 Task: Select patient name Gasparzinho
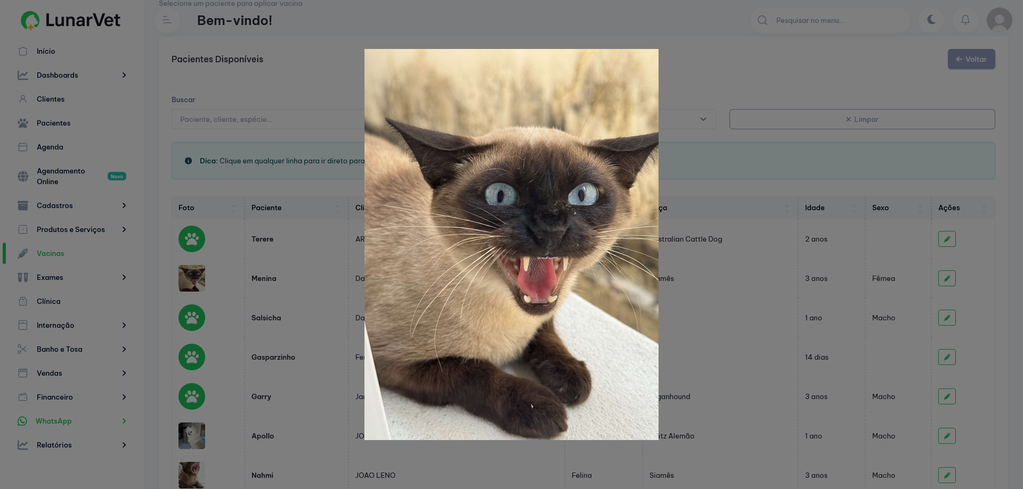coord(273,357)
